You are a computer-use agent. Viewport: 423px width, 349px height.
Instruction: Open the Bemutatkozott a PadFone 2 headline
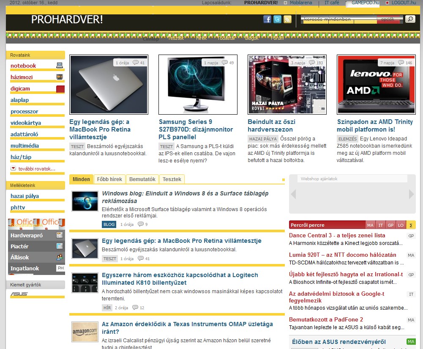[x=326, y=319]
